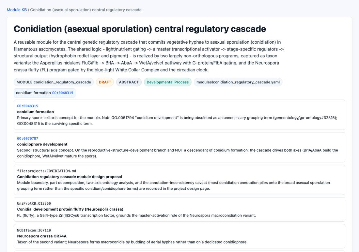Click the NCBITaxon:367110 identifier text
Viewport: 359px width, 252px height.
[x=34, y=230]
